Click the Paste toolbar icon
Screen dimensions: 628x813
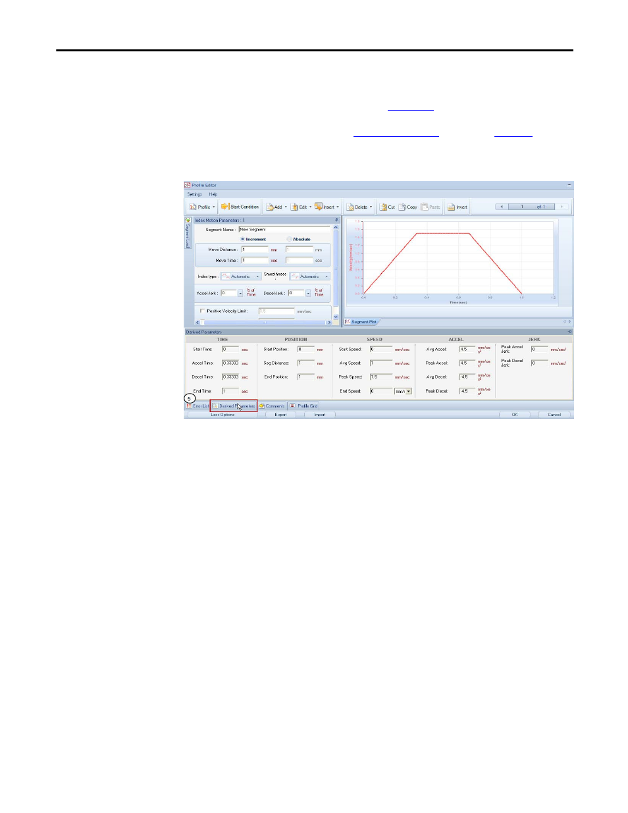(425, 207)
